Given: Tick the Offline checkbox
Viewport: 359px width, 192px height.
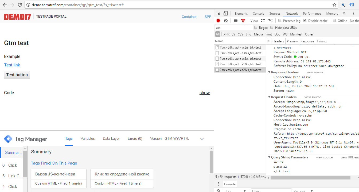Looking at the screenshot, I should 334,21.
